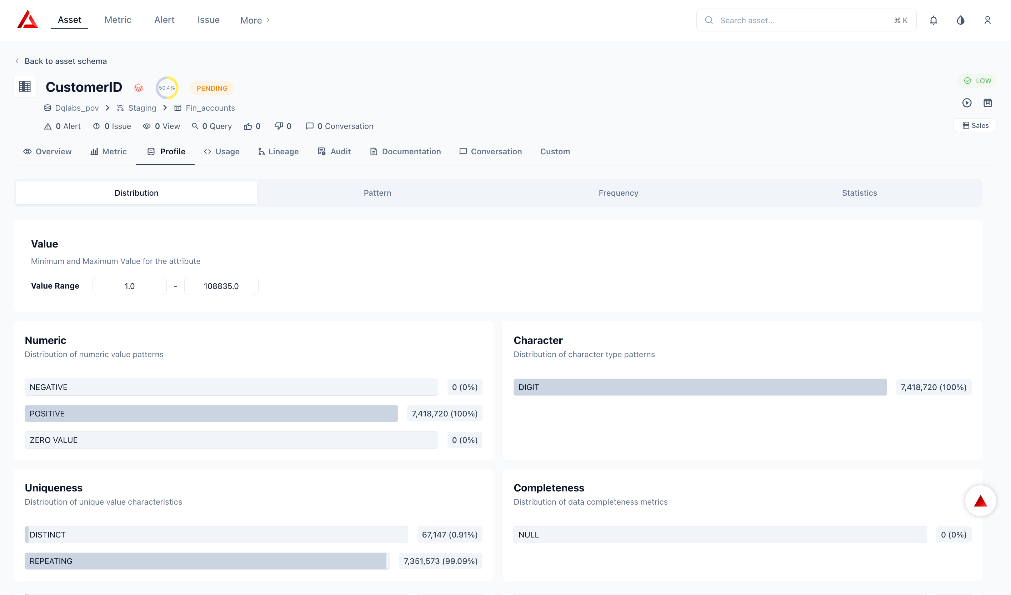Click the back chevron arrow icon
Image resolution: width=1011 pixels, height=595 pixels.
tap(17, 61)
